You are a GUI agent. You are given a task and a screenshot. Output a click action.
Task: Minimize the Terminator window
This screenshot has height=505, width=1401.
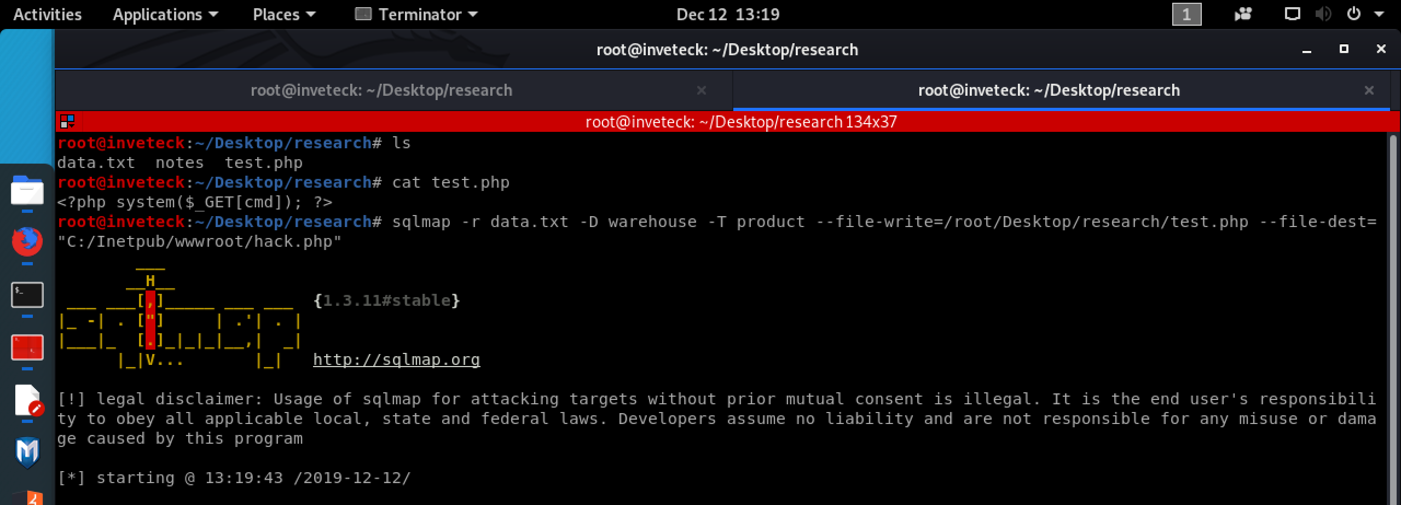1307,50
